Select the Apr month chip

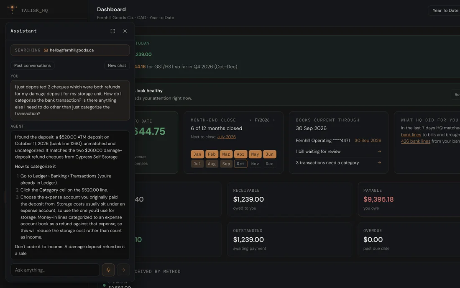click(x=240, y=154)
